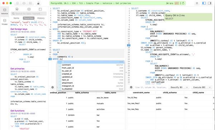Viewport: 215px width, 130px height.
Task: Select attachment in the autocomplete list
Action: 91,83
